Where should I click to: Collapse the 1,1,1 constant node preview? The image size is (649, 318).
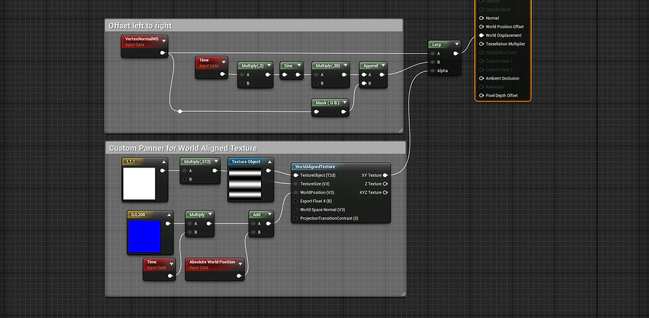(x=164, y=162)
